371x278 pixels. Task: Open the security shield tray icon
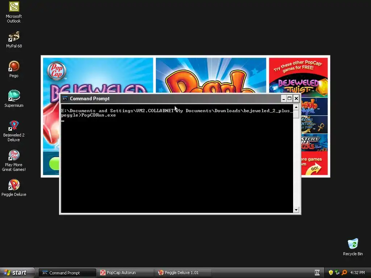click(331, 273)
